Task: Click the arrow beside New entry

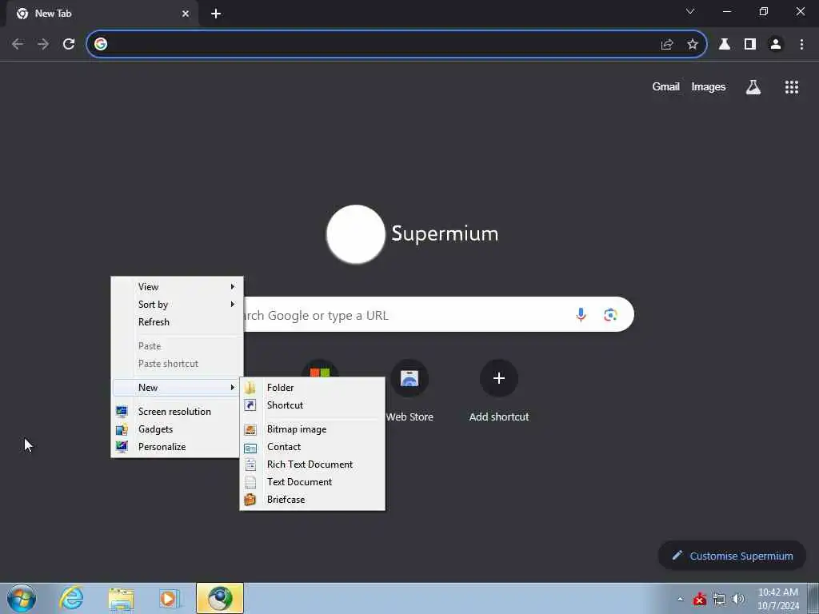Action: click(x=233, y=388)
